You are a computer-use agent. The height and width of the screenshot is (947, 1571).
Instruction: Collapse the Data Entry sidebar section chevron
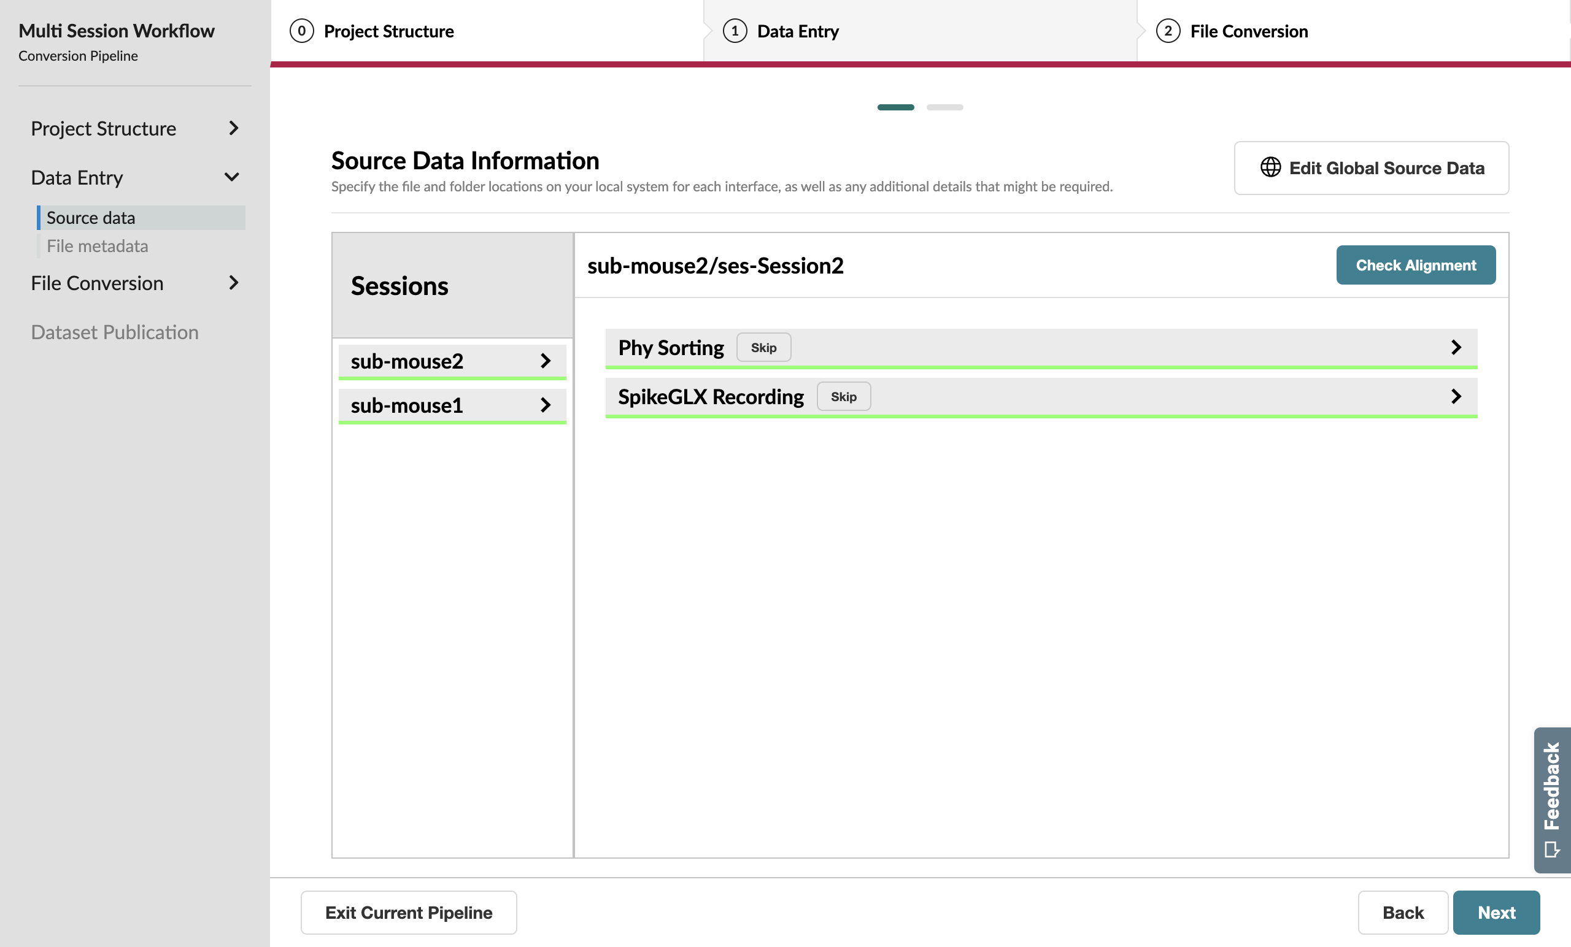(232, 177)
